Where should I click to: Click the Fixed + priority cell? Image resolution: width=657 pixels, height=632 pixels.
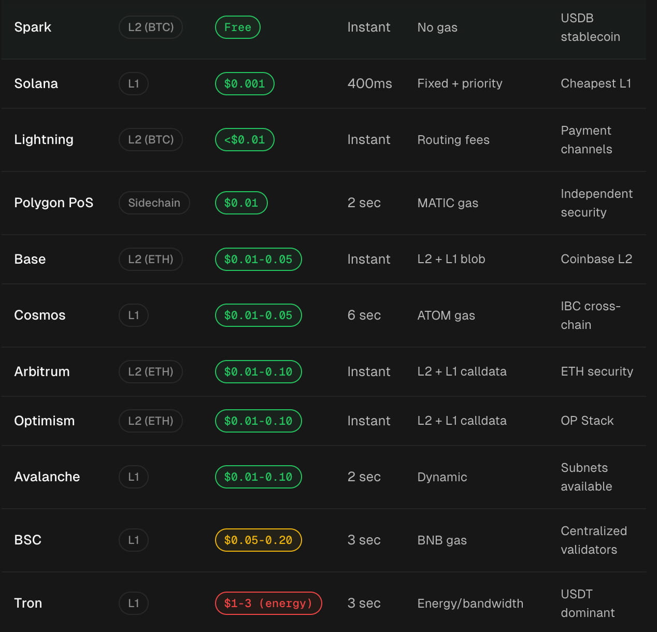tap(460, 83)
